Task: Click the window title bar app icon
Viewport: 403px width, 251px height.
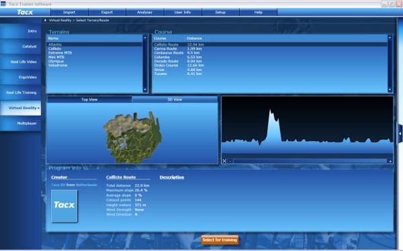Action: coord(3,4)
